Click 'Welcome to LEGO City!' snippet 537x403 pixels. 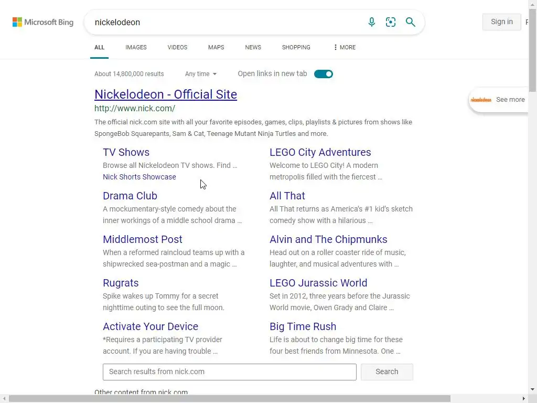[x=326, y=171]
